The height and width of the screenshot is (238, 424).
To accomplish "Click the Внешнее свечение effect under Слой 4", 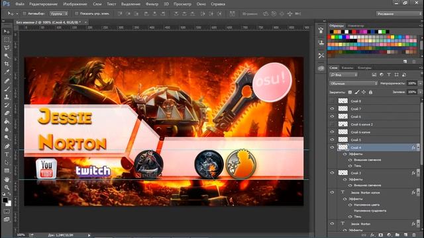I will tap(367, 160).
